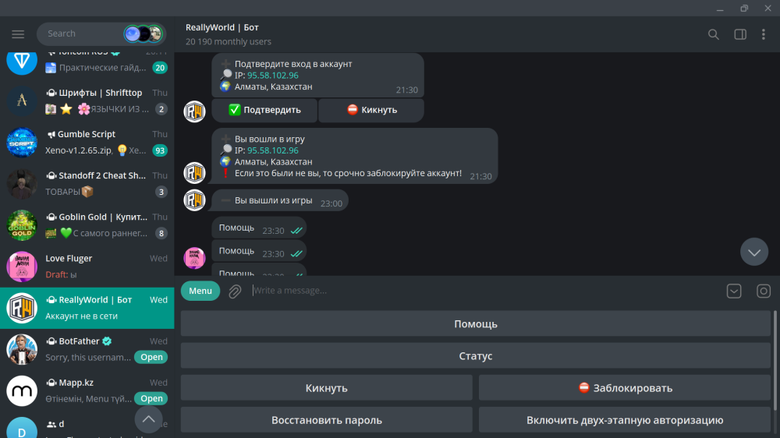The height and width of the screenshot is (438, 780).
Task: Click the 93 unread badge
Action: pyautogui.click(x=160, y=150)
